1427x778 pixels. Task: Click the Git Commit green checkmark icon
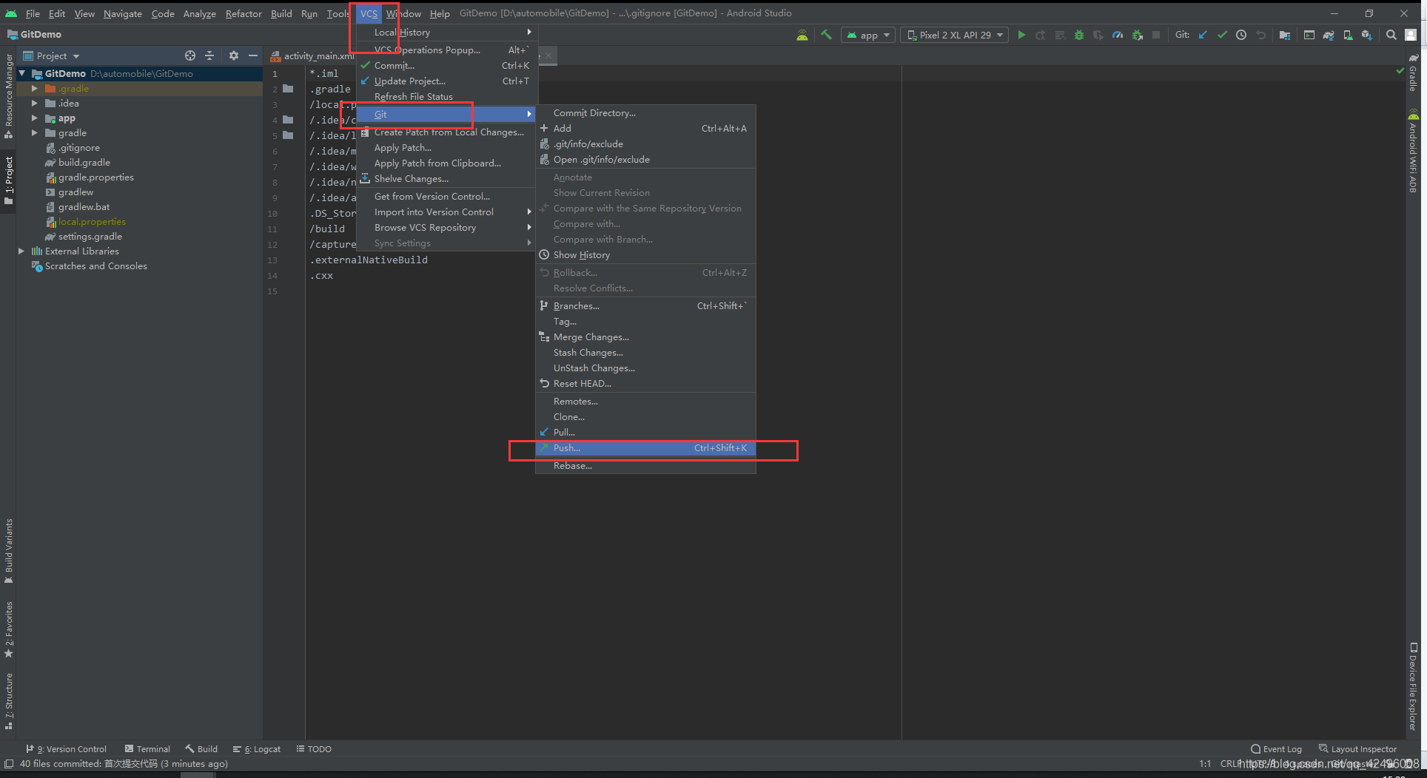click(1222, 35)
